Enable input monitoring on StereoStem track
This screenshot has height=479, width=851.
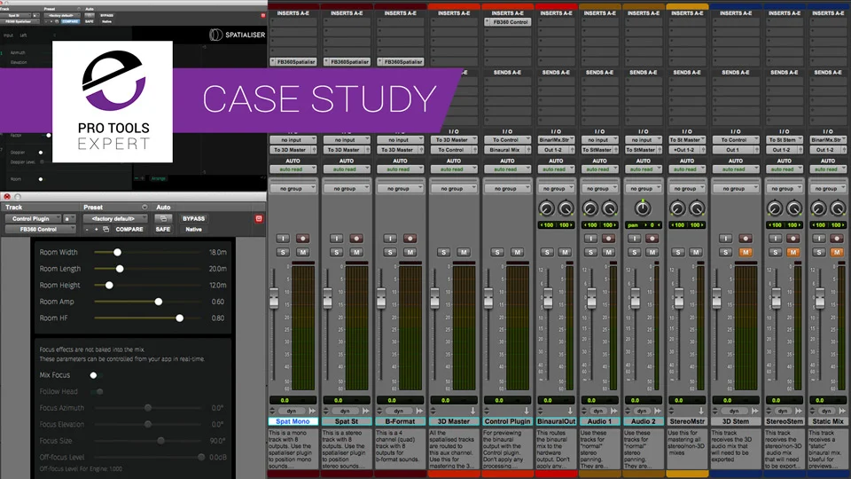point(776,239)
